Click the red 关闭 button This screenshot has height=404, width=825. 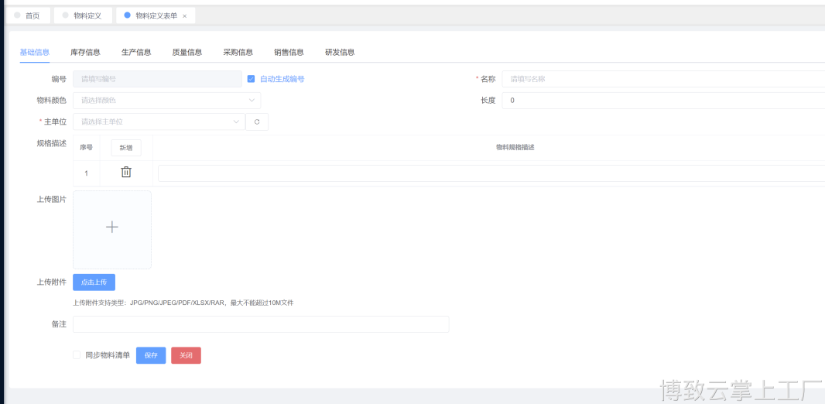pos(186,355)
